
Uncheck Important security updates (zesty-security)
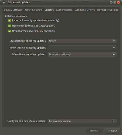pyautogui.click(x=9, y=21)
